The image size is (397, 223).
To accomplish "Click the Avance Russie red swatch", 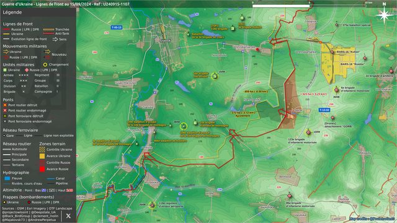I will click(x=42, y=169).
